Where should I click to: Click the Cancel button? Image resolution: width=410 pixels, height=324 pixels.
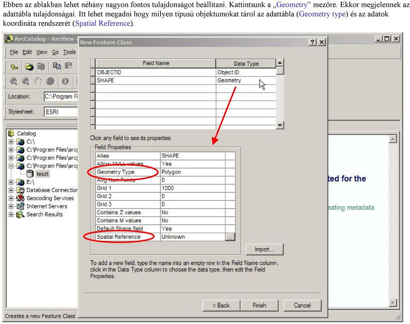pos(302,305)
